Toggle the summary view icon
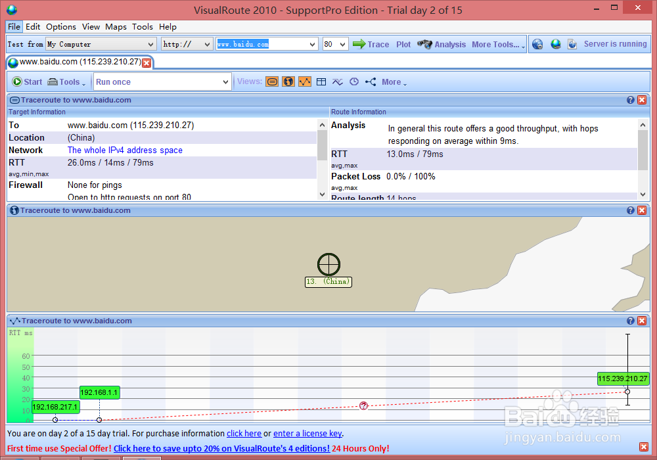Image resolution: width=657 pixels, height=460 pixels. pyautogui.click(x=272, y=81)
